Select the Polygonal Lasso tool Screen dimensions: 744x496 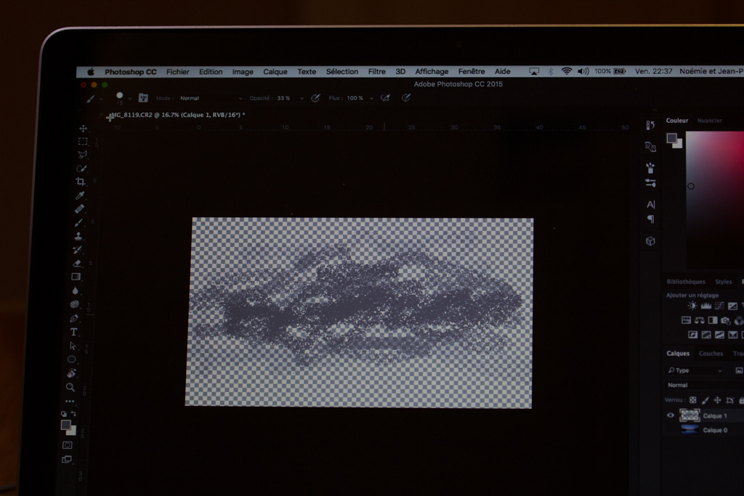[x=82, y=155]
